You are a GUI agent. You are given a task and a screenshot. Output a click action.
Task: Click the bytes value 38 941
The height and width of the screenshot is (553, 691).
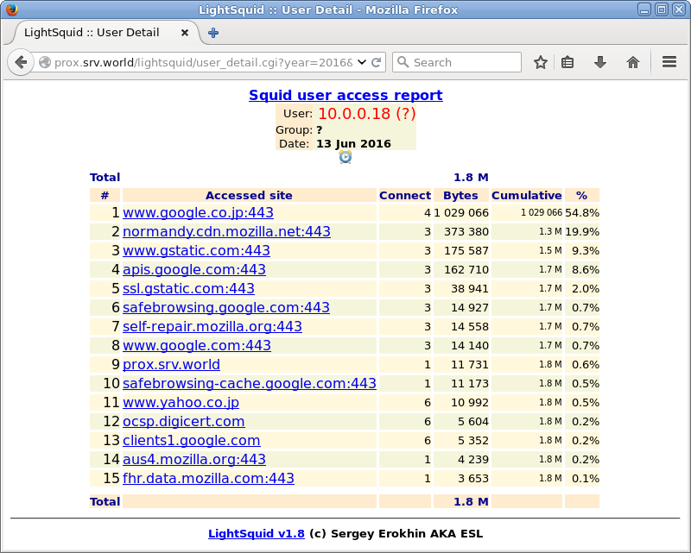470,289
